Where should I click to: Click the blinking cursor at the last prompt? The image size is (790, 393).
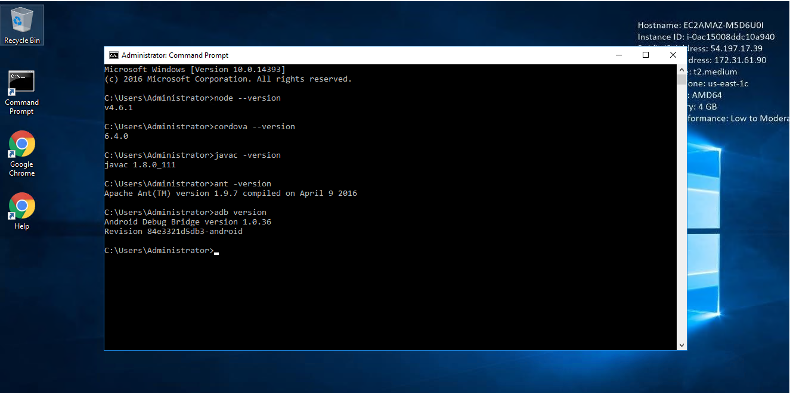point(216,252)
